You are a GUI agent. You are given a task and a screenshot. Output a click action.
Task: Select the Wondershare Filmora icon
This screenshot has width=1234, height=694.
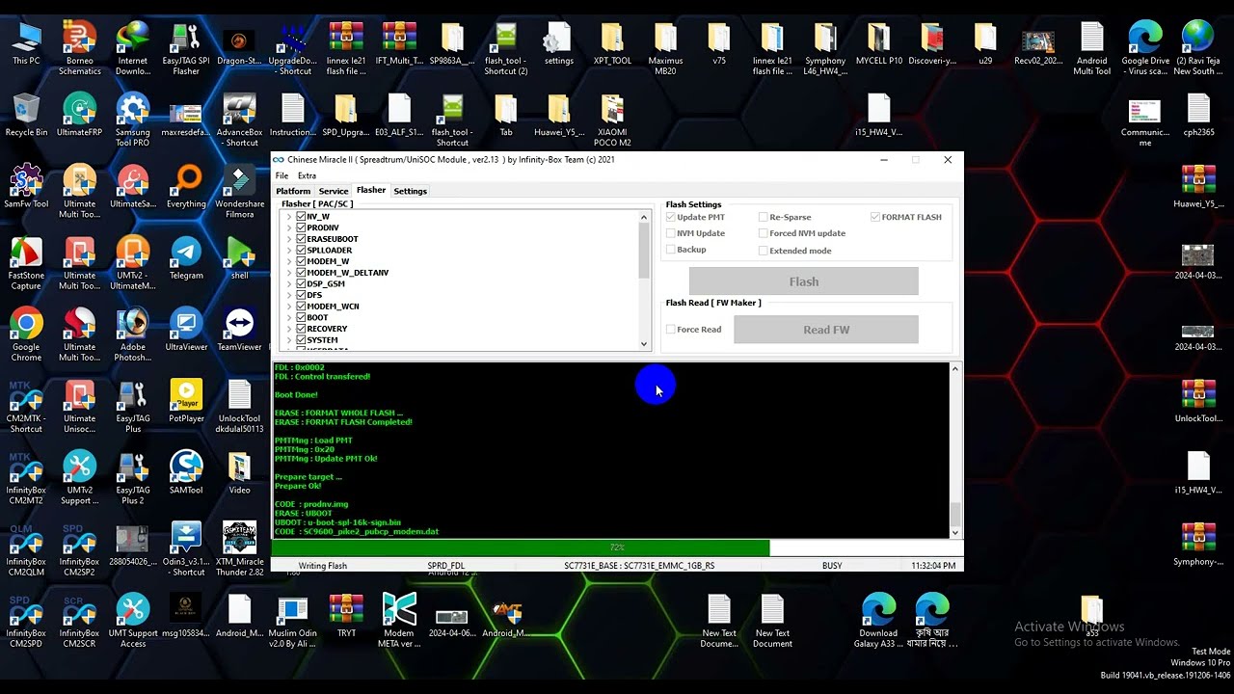[239, 192]
